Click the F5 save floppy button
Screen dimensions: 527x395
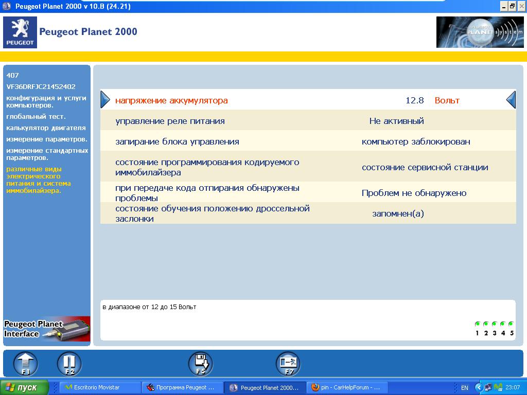pyautogui.click(x=201, y=364)
